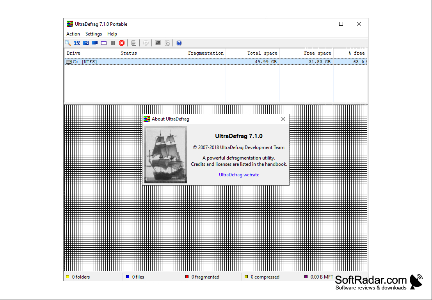Open boot time scan console icon
Screen dimensions: 432x300
click(x=158, y=43)
